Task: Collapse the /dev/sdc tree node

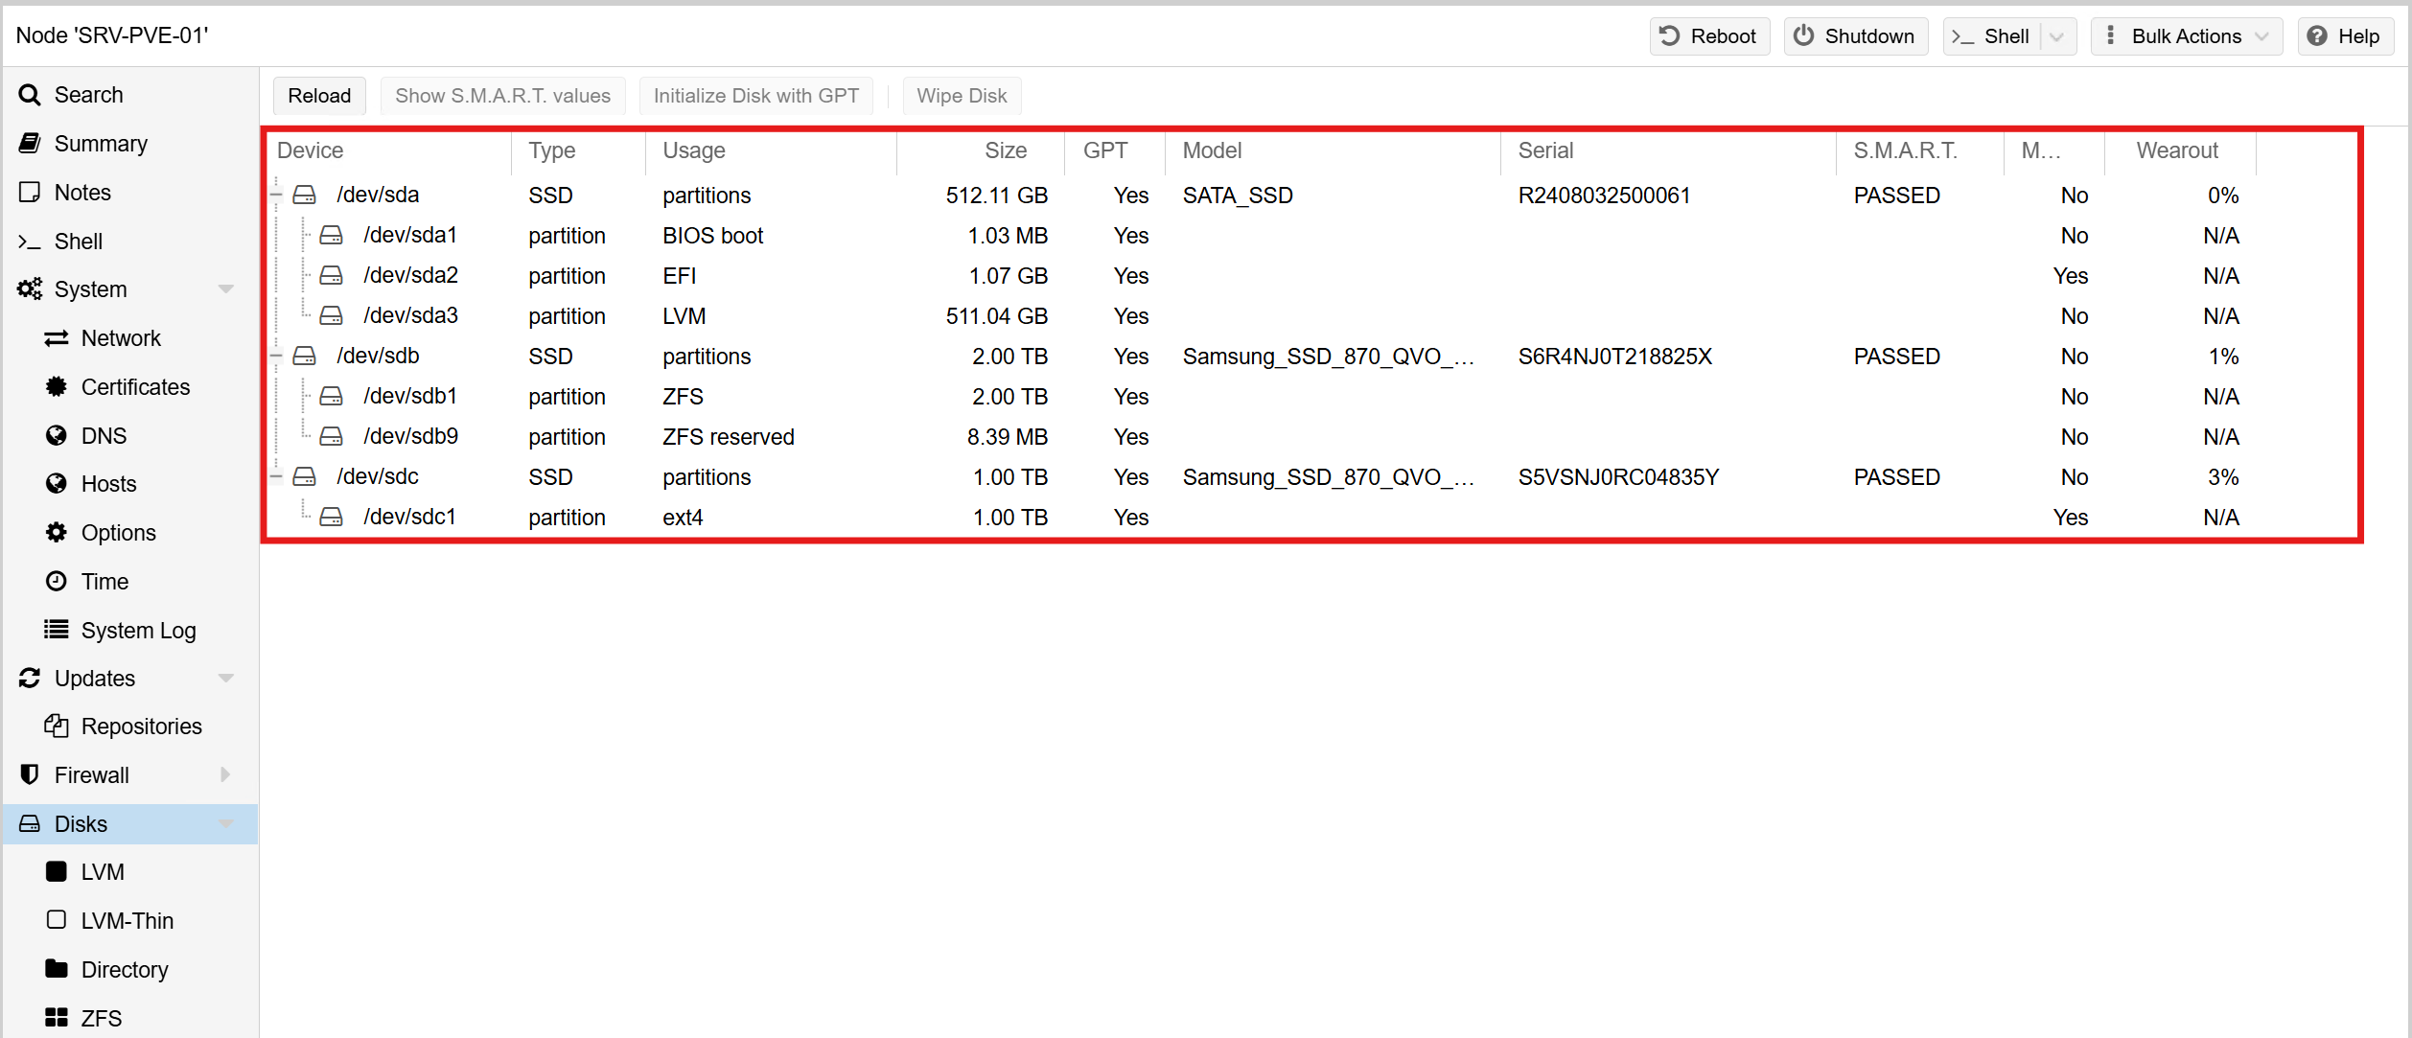Action: 276,476
